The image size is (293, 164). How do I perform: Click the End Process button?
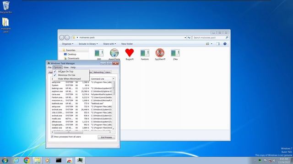106,137
